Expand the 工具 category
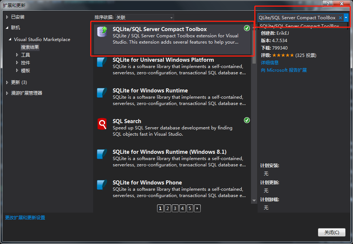This screenshot has height=244, width=353. (x=17, y=55)
